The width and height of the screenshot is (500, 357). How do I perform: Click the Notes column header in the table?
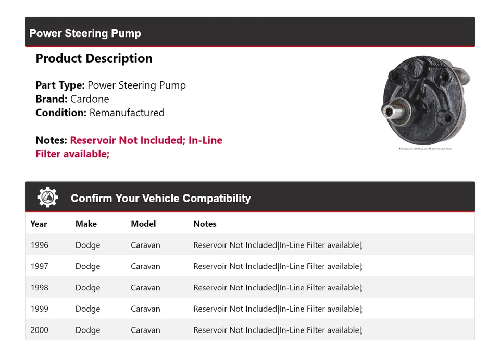pos(205,224)
